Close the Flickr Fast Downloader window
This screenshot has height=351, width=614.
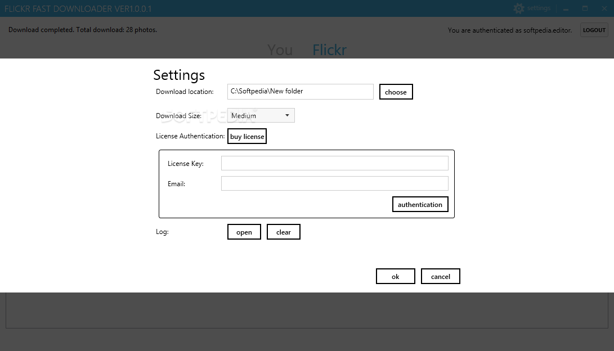[604, 8]
